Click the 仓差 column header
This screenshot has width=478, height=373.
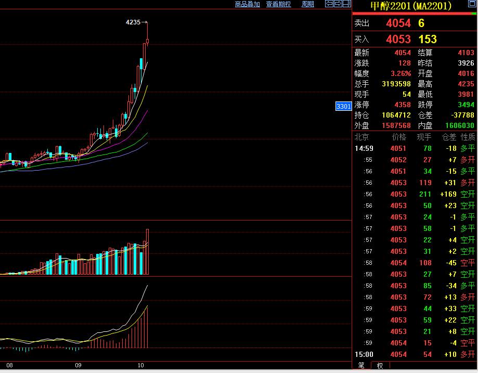(449, 137)
